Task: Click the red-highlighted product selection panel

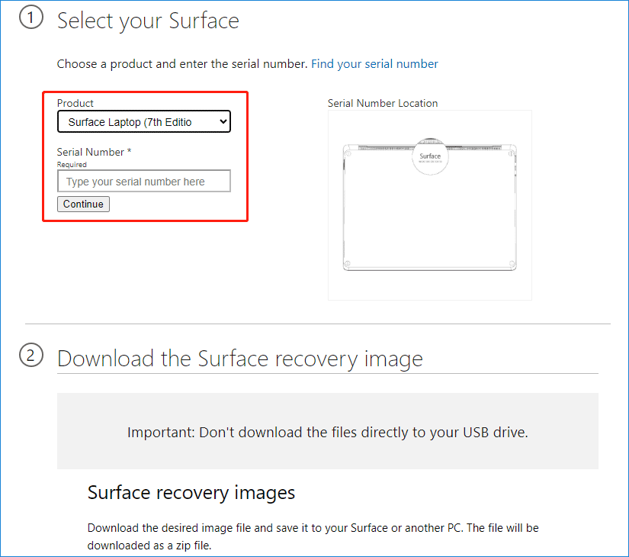Action: pyautogui.click(x=144, y=156)
